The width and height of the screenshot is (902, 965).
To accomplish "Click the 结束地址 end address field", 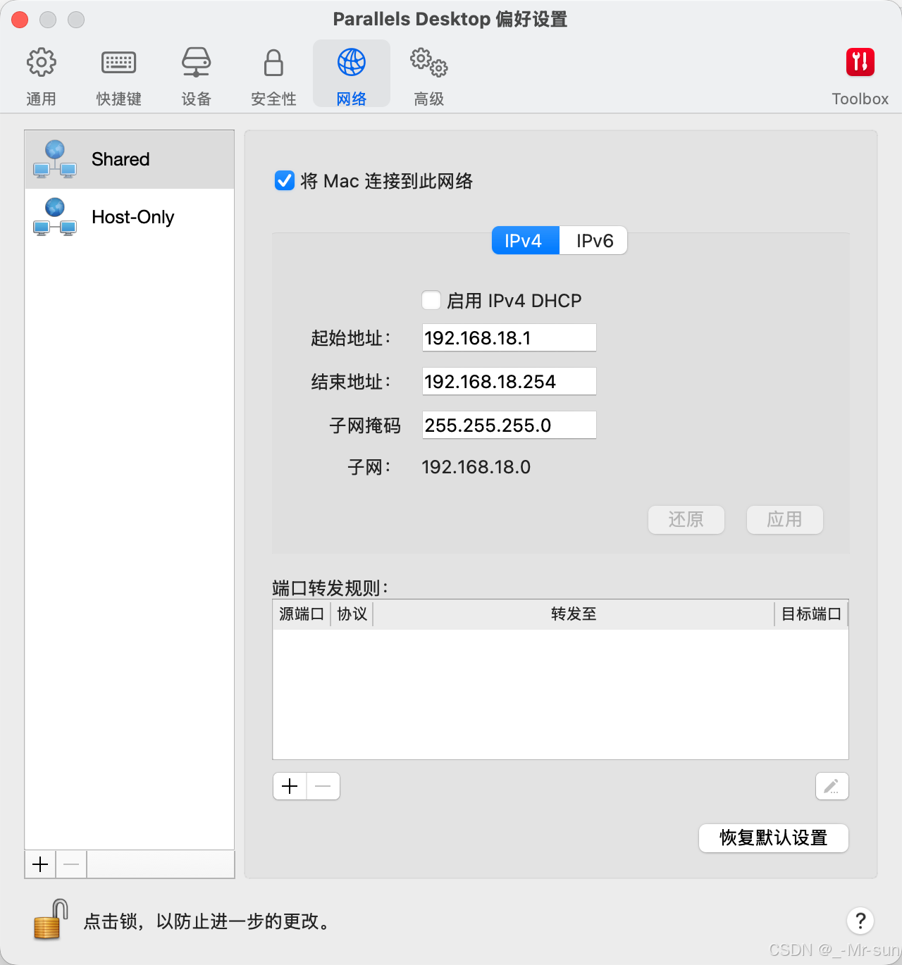I will click(509, 381).
